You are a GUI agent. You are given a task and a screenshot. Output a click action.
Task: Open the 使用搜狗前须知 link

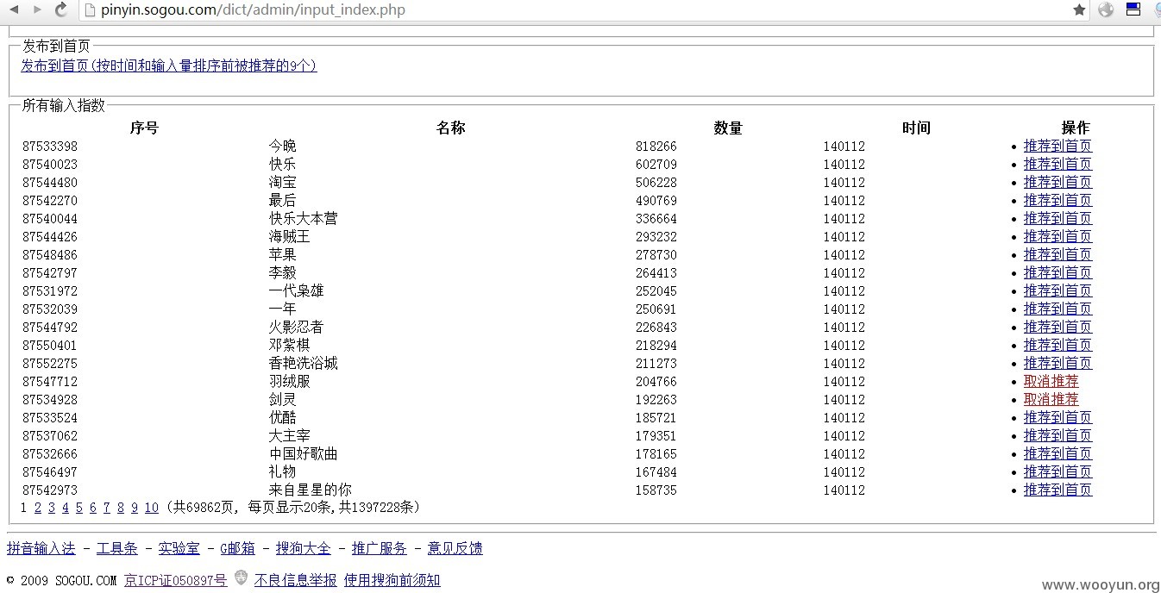click(x=392, y=580)
